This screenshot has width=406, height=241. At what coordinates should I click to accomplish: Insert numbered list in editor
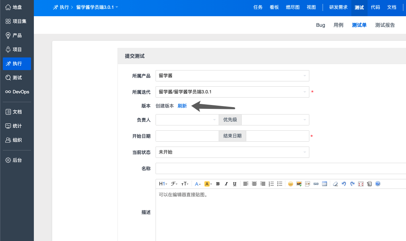click(x=271, y=184)
